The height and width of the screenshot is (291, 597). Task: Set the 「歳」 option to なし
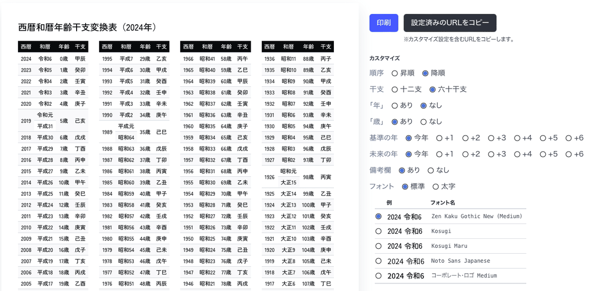[424, 122]
